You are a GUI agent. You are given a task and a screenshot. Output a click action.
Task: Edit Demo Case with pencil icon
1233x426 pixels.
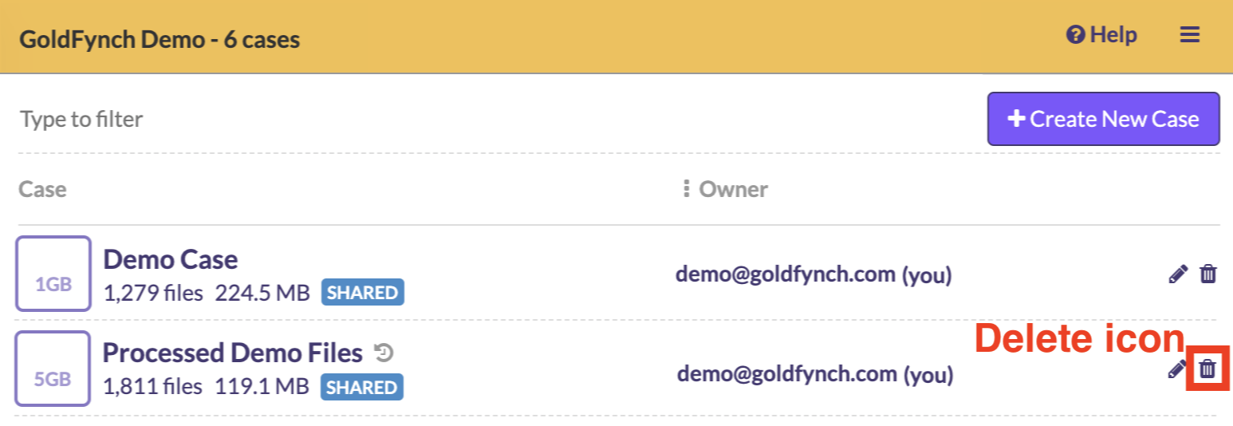click(x=1177, y=274)
